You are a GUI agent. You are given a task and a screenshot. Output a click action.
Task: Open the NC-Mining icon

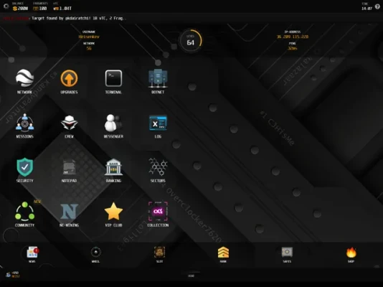click(x=69, y=212)
